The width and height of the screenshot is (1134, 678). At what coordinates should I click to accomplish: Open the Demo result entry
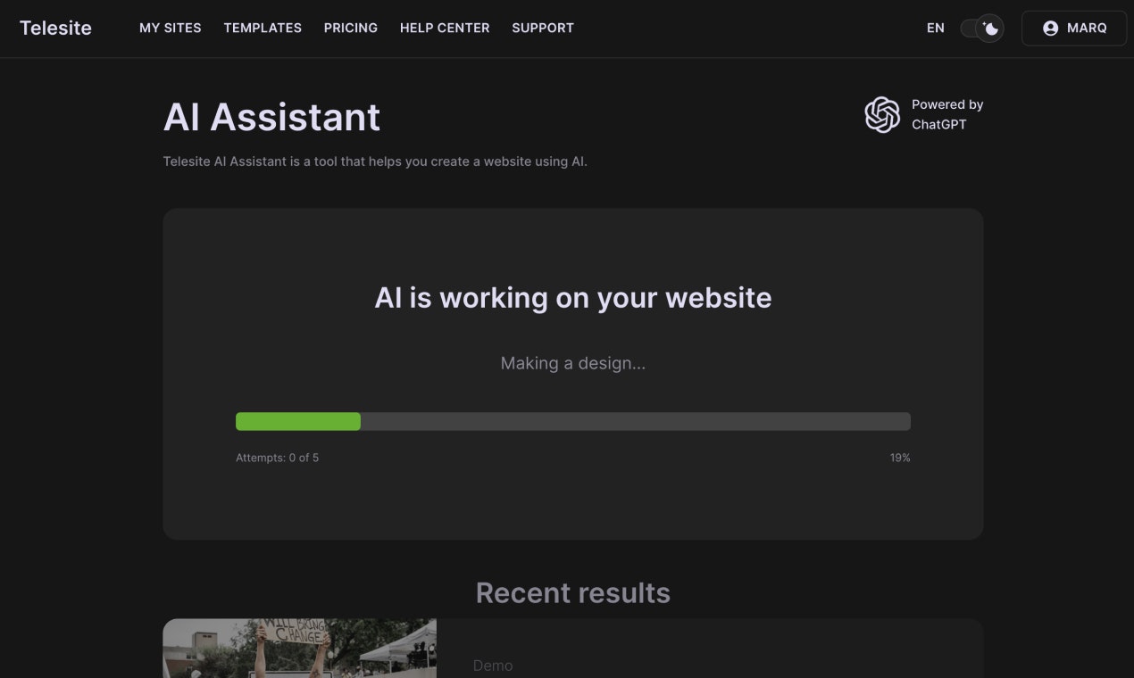[492, 665]
